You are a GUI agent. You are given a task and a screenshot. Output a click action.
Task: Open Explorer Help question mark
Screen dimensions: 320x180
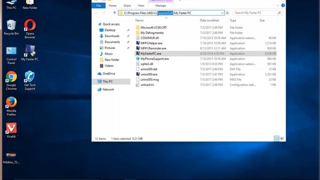tap(283, 5)
